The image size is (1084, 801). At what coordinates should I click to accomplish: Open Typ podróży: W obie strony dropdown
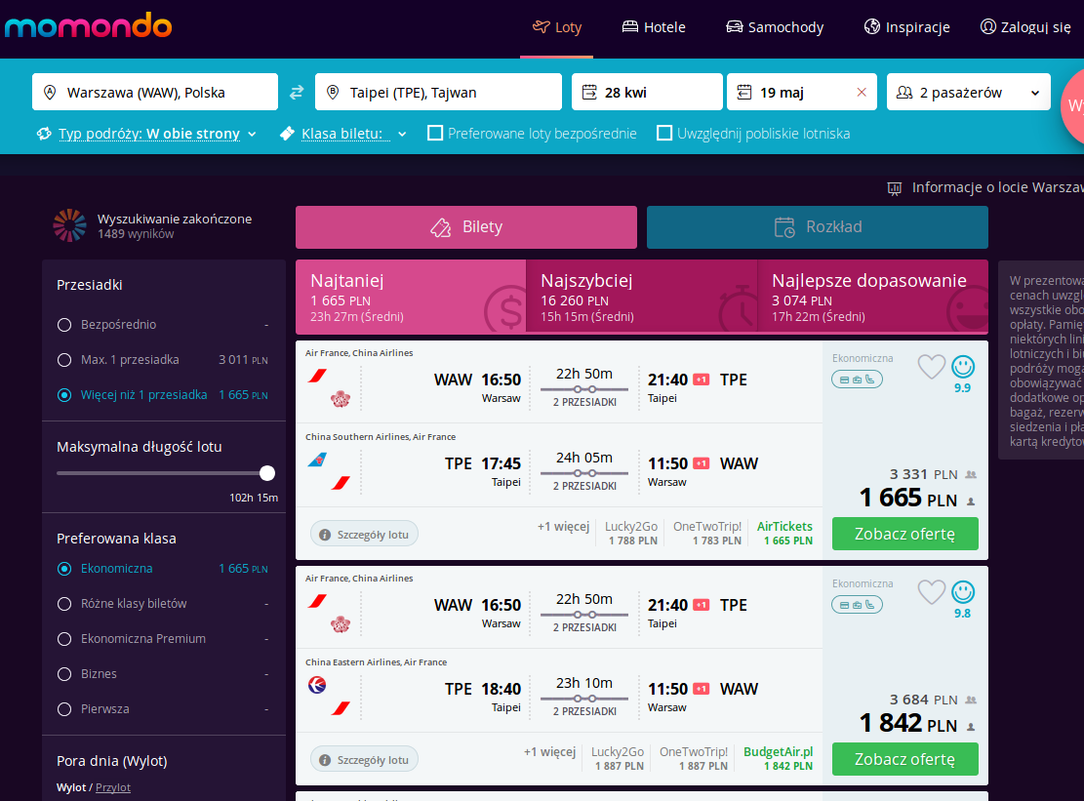[146, 134]
